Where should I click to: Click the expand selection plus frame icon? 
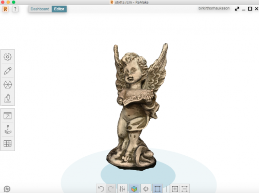click(x=175, y=189)
